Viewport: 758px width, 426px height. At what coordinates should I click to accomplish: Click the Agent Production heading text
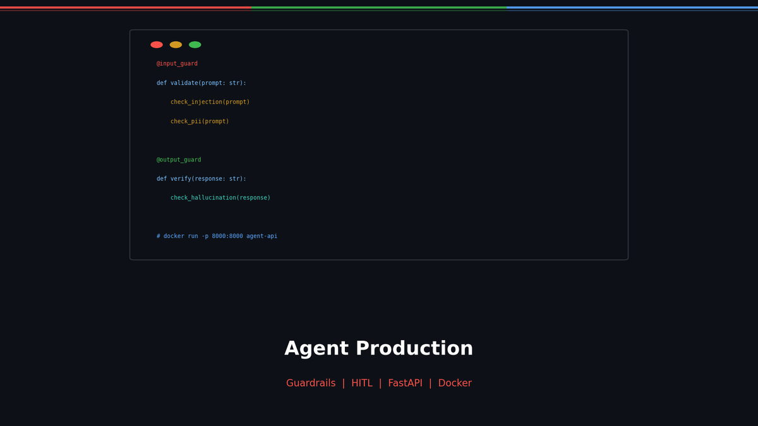(379, 348)
